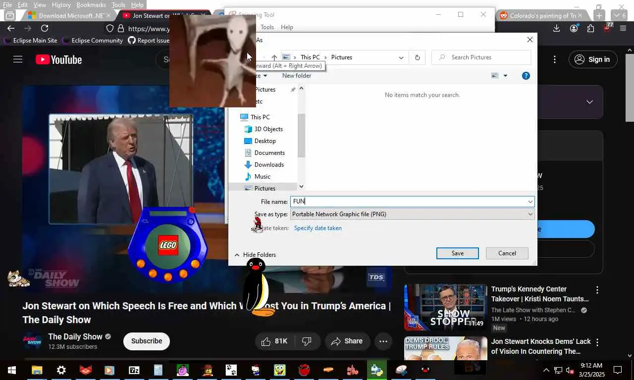Screen dimensions: 634x380
Task: Open the Firefox account icon
Action: (574, 29)
